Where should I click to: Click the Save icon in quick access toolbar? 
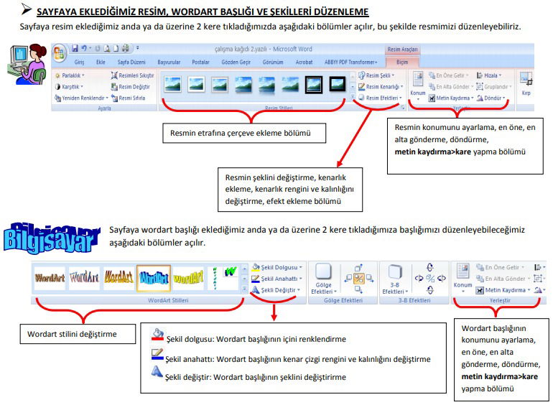coord(75,48)
